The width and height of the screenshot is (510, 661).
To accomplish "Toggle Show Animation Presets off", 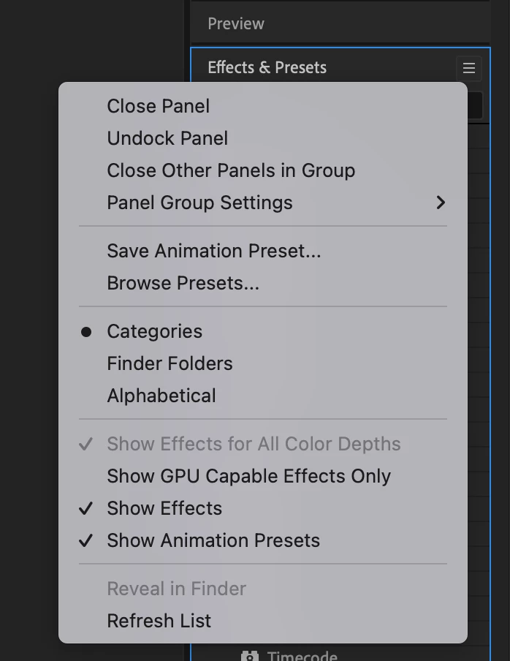I will point(213,540).
